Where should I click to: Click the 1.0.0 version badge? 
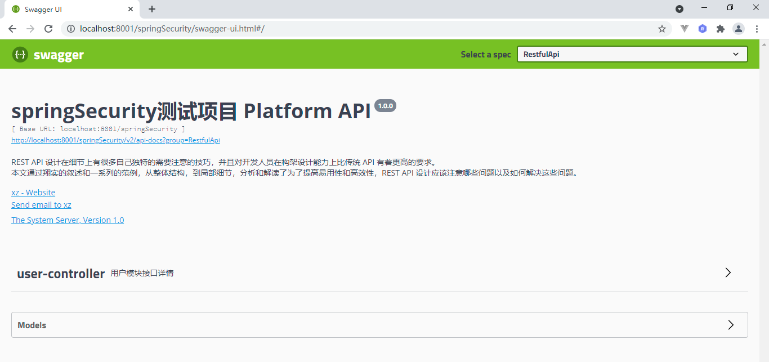point(386,106)
